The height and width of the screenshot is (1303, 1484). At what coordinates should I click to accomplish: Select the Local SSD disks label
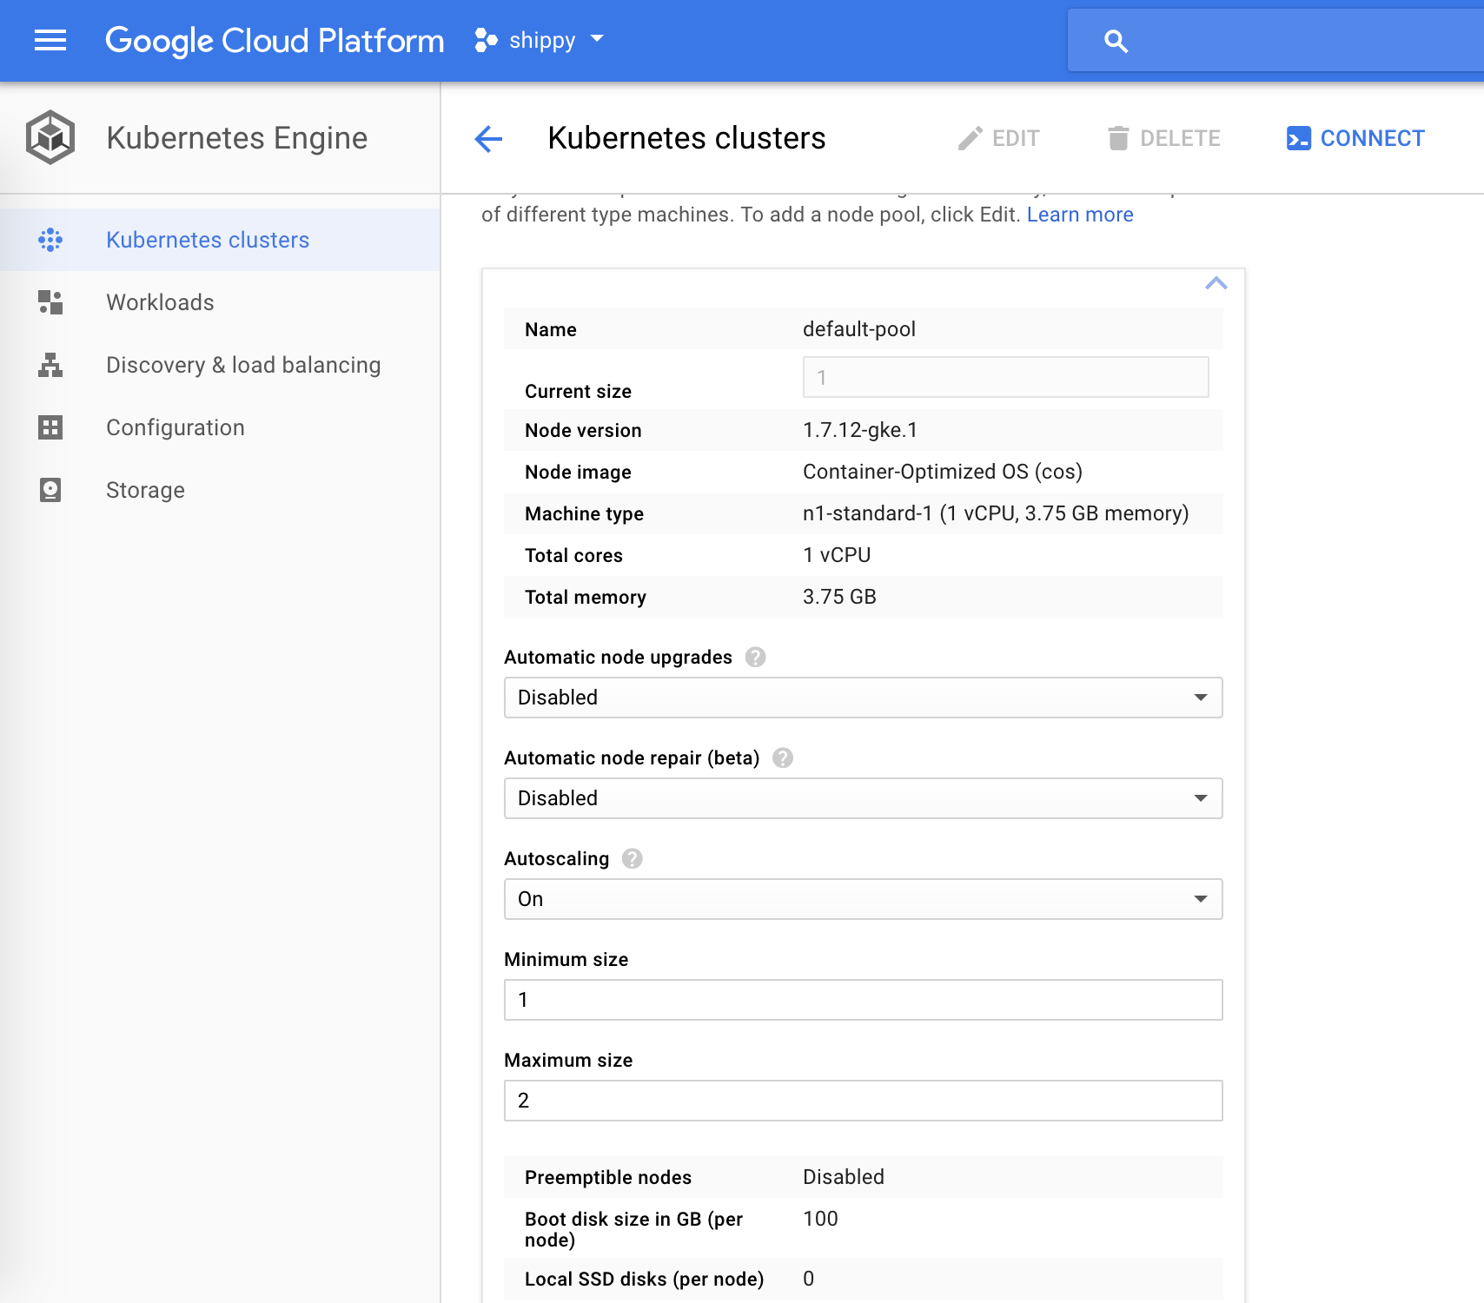pos(645,1279)
